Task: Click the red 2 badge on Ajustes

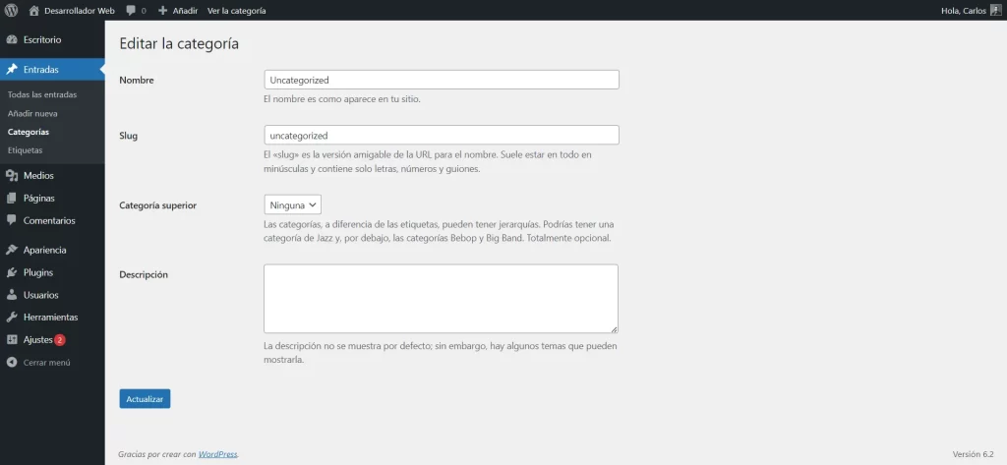Action: 59,340
